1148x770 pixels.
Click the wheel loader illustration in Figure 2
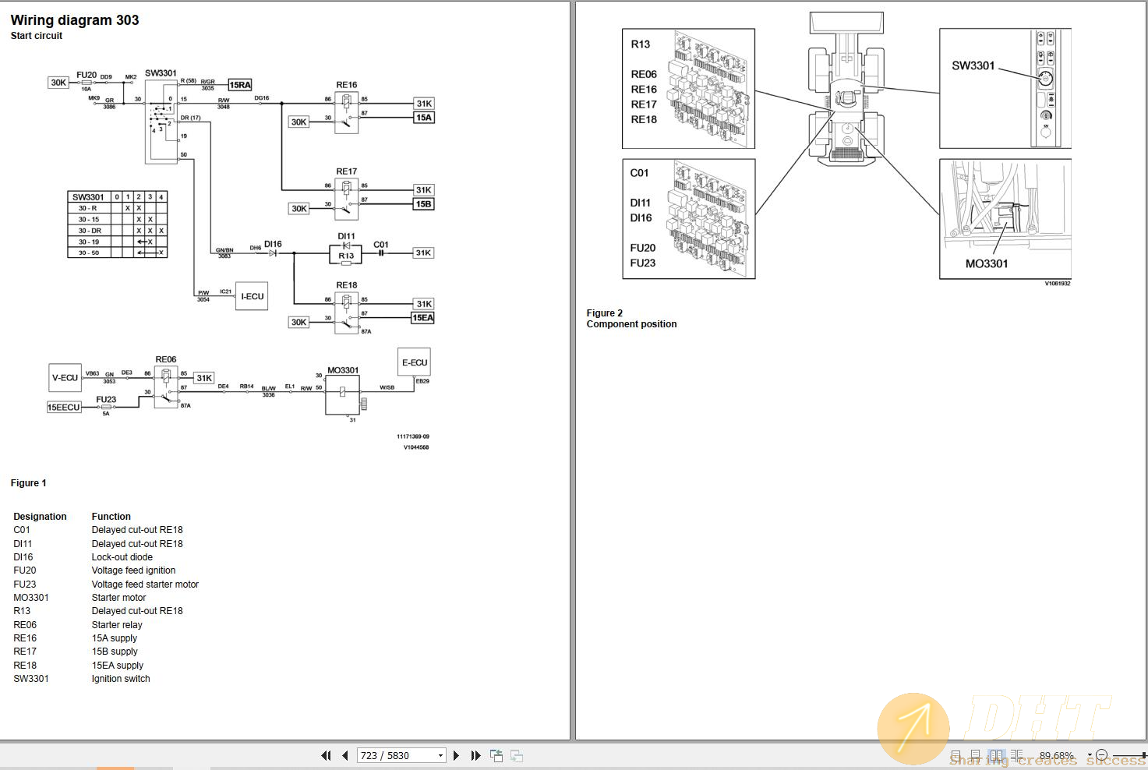tap(846, 87)
